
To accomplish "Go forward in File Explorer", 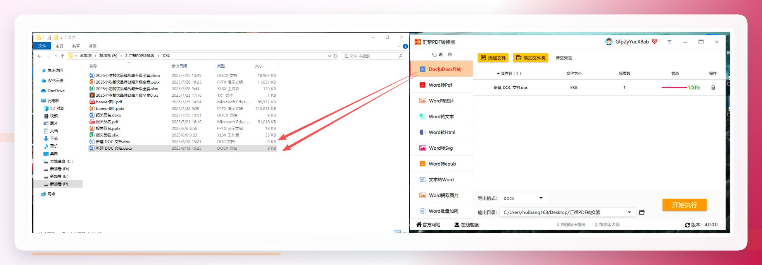I will click(48, 56).
